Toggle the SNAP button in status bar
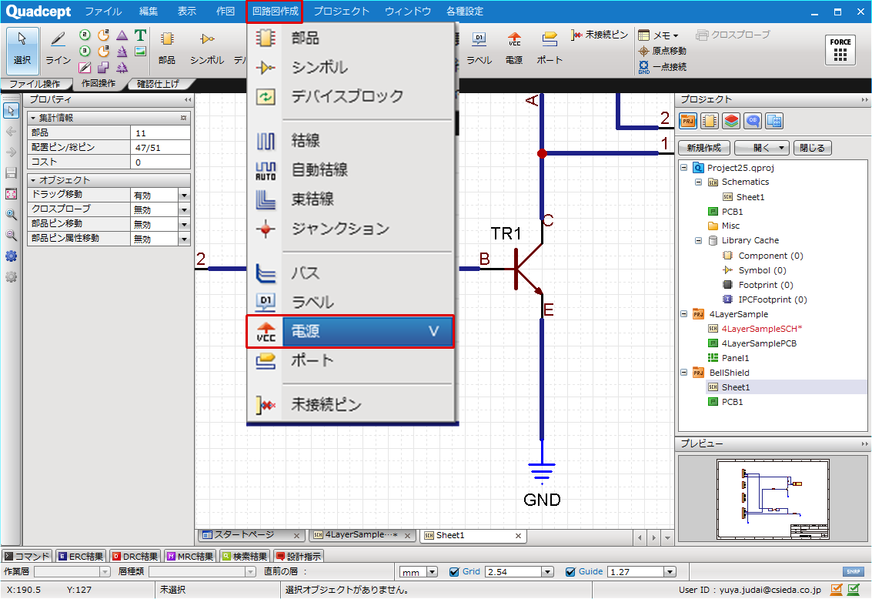 point(852,572)
